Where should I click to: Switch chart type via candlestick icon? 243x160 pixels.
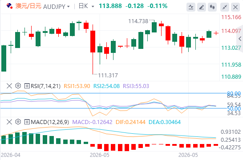point(212,7)
